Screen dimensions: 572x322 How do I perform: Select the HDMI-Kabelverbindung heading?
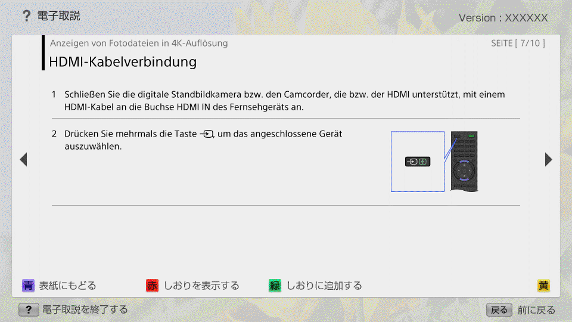(123, 61)
